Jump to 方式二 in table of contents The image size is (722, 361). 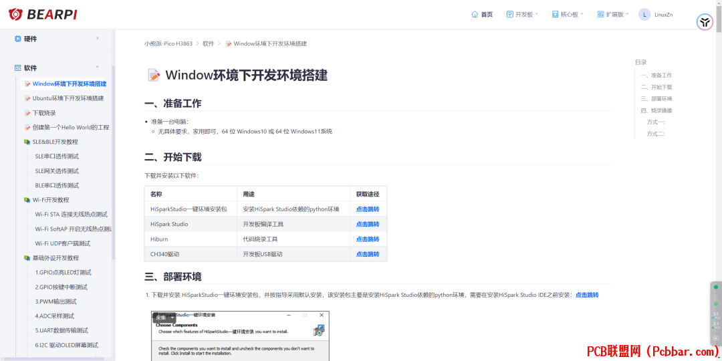click(x=656, y=134)
